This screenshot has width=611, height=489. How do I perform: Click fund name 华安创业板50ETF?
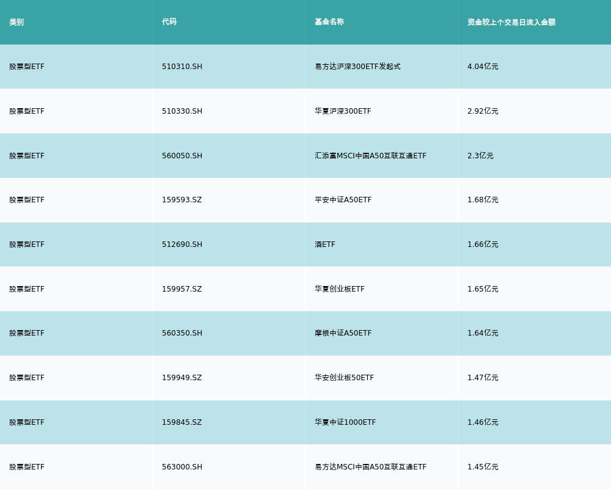tap(345, 378)
